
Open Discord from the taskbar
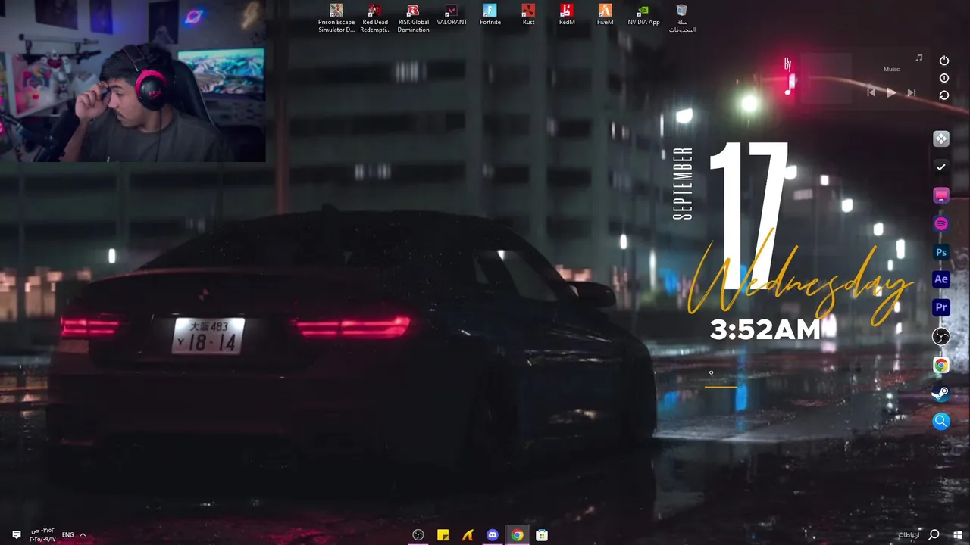pyautogui.click(x=493, y=535)
